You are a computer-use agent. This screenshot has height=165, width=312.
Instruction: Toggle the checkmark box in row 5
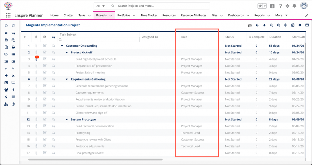tap(45, 72)
